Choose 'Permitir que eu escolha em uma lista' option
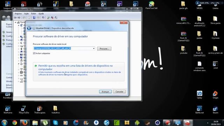The image size is (224, 126). (x=78, y=71)
